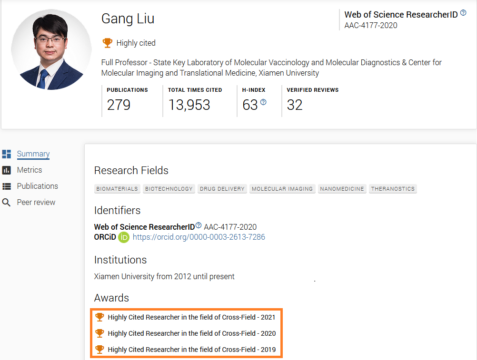Switch to the Metrics tab
477x360 pixels.
(30, 170)
